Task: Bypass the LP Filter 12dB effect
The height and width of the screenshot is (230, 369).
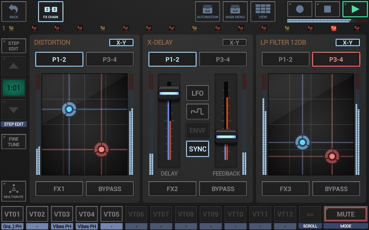Action: 336,189
